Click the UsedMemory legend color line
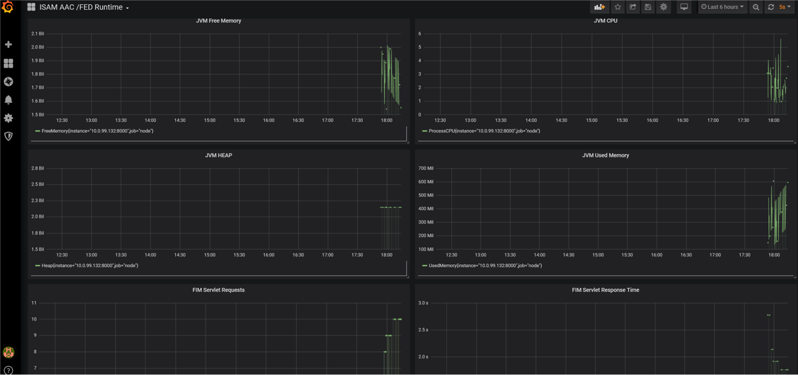 424,265
